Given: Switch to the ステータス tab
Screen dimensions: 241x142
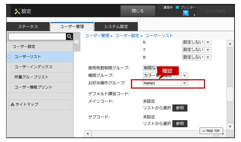Looking at the screenshot, I should click(28, 27).
